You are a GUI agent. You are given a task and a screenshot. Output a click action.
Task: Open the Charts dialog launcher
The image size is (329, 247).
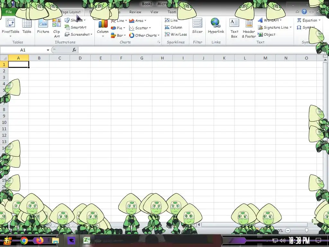159,42
